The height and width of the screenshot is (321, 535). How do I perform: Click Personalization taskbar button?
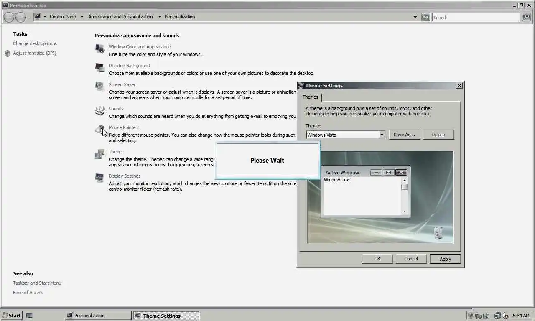[98, 316]
